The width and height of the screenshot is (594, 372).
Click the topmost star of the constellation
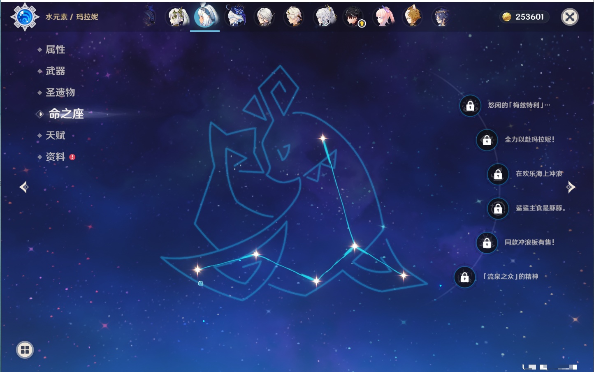(x=323, y=138)
